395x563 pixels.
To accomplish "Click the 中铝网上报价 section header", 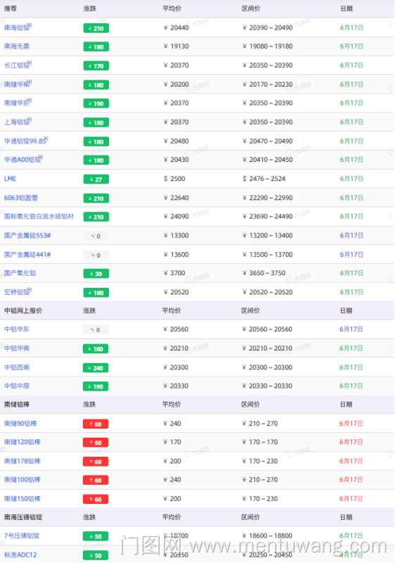I will click(x=23, y=311).
